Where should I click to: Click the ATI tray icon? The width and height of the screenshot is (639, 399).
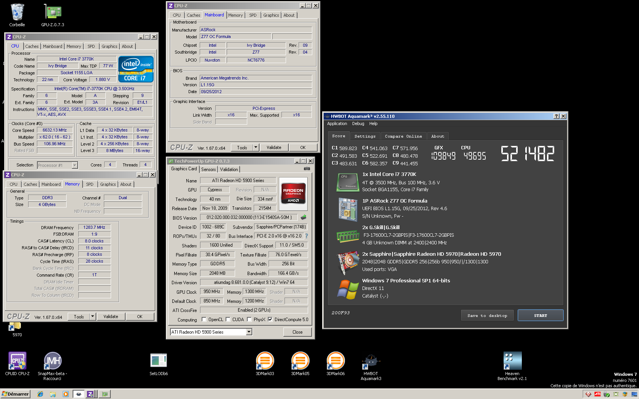pos(598,394)
